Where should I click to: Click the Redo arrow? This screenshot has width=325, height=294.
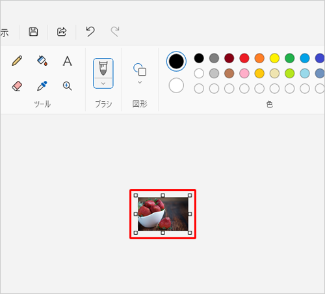(x=115, y=32)
